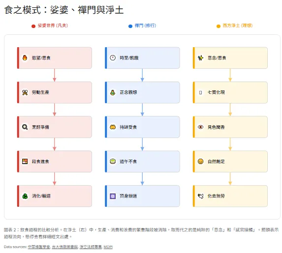Click the 烹飪準備 node label
The image size is (282, 253).
(x=40, y=127)
